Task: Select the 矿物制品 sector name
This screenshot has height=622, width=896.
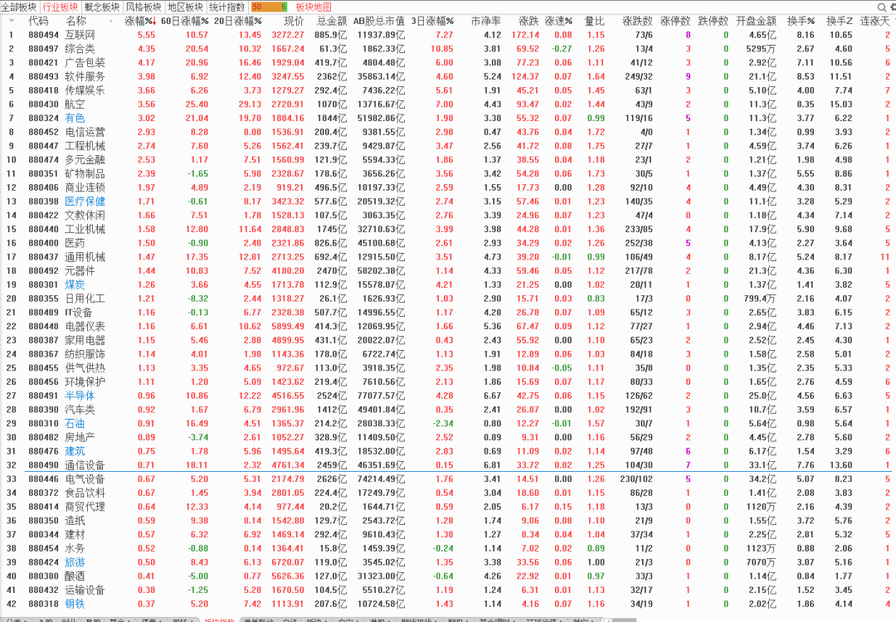Action: tap(85, 173)
